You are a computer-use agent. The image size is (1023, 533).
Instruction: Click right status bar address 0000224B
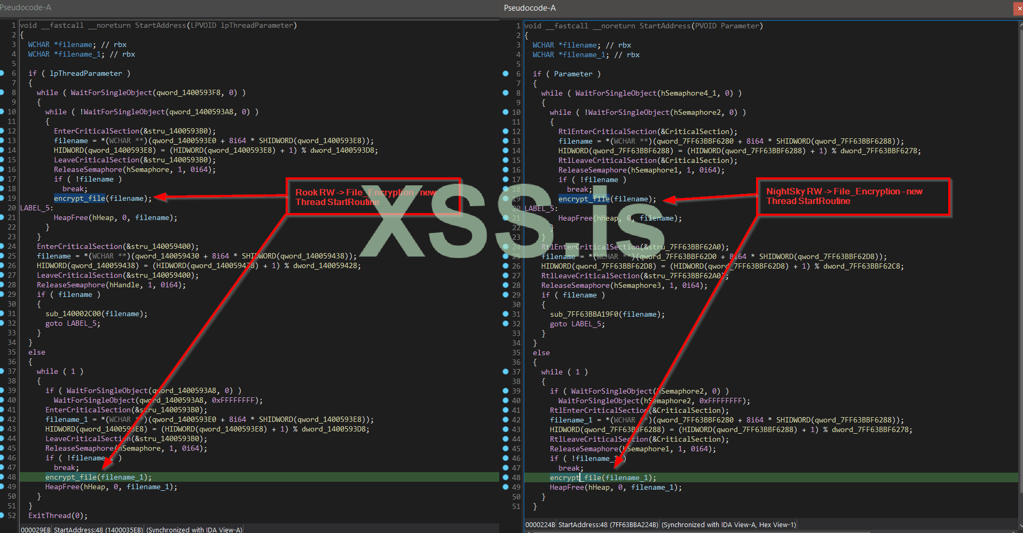click(540, 524)
